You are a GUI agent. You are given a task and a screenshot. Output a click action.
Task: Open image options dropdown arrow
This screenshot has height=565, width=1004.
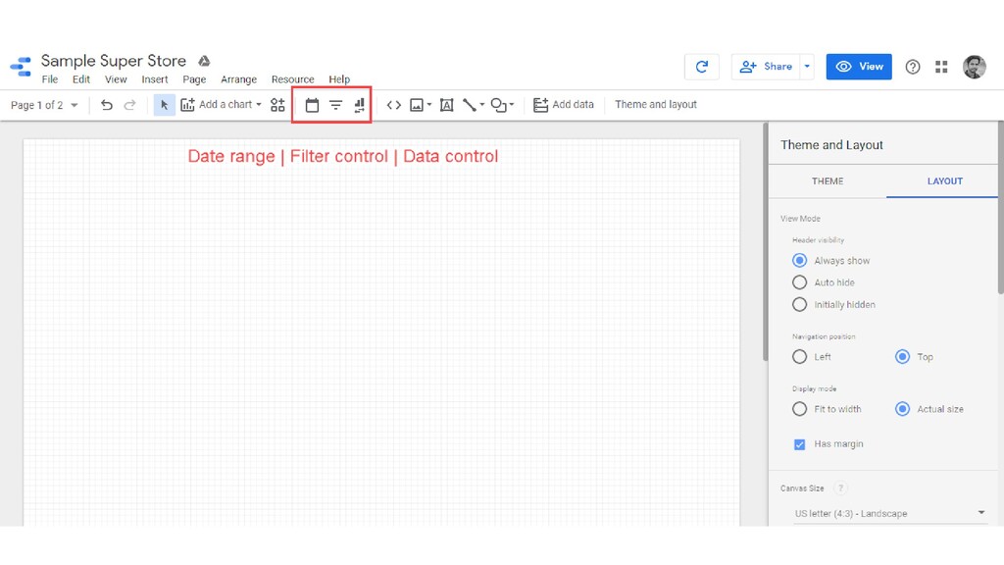tap(429, 105)
